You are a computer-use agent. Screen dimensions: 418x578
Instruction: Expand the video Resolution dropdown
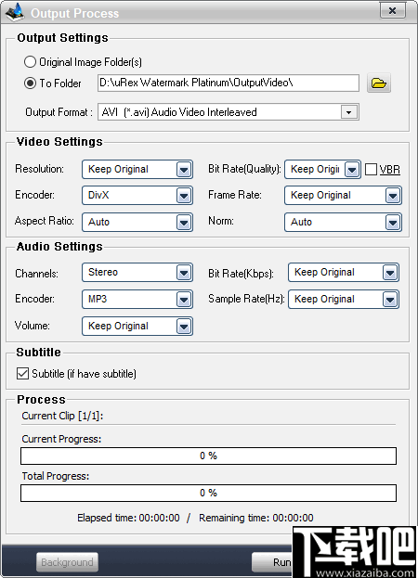click(x=184, y=170)
